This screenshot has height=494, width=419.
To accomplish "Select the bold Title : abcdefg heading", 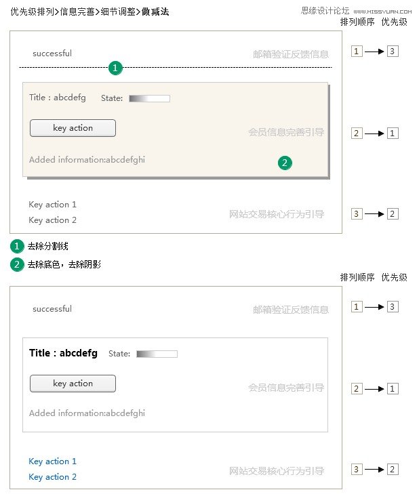I will 63,353.
